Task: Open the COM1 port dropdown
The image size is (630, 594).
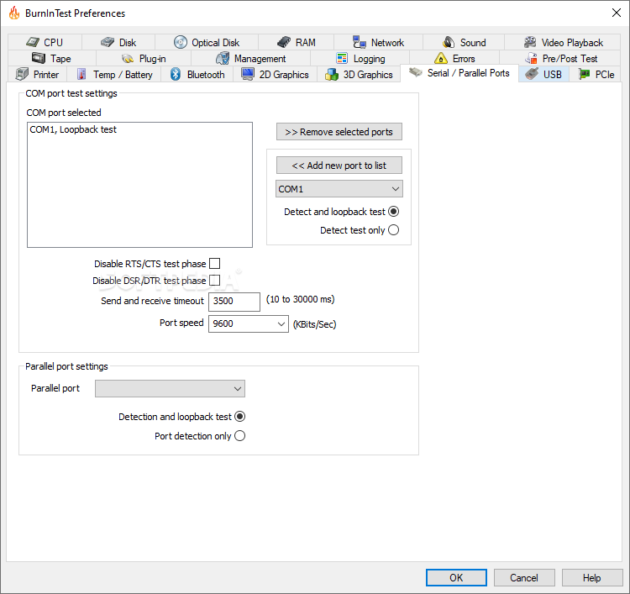Action: pyautogui.click(x=339, y=189)
